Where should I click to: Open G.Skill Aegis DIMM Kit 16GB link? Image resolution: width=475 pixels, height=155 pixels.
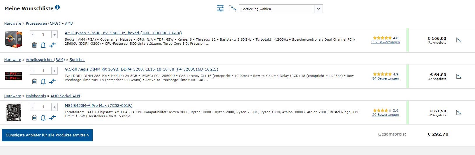141,69
